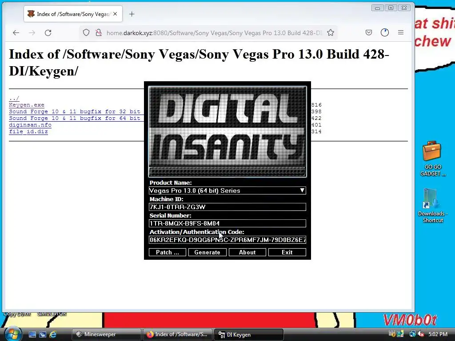Click the Exit button in keygen

(x=287, y=252)
